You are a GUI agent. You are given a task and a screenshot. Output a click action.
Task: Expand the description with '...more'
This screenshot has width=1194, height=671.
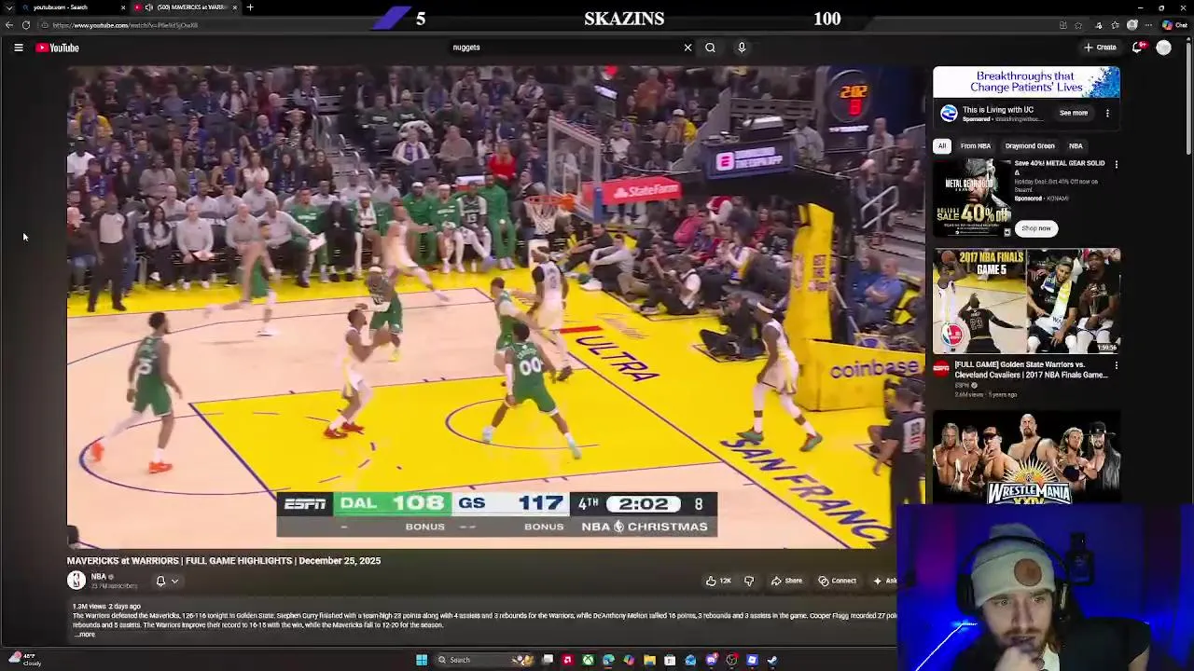point(85,635)
